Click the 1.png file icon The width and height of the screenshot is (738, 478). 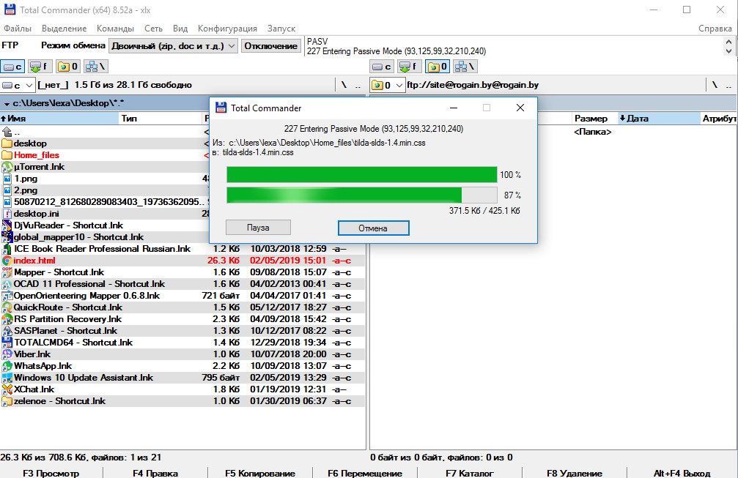pos(7,179)
